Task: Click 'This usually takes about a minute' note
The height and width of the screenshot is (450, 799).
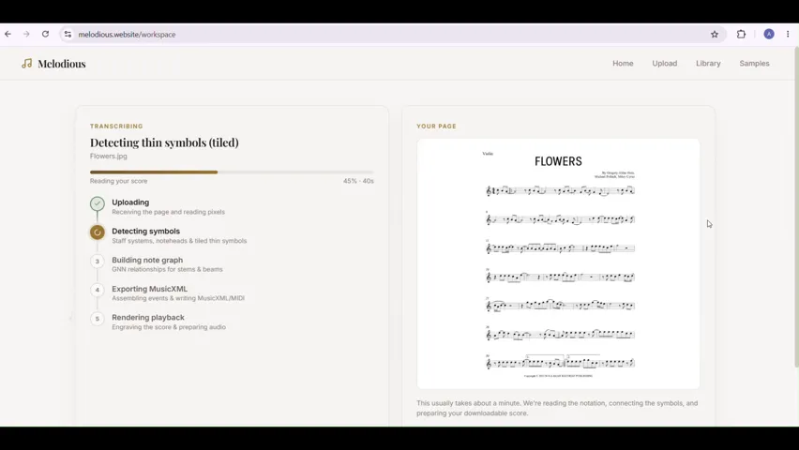Action: (x=557, y=408)
